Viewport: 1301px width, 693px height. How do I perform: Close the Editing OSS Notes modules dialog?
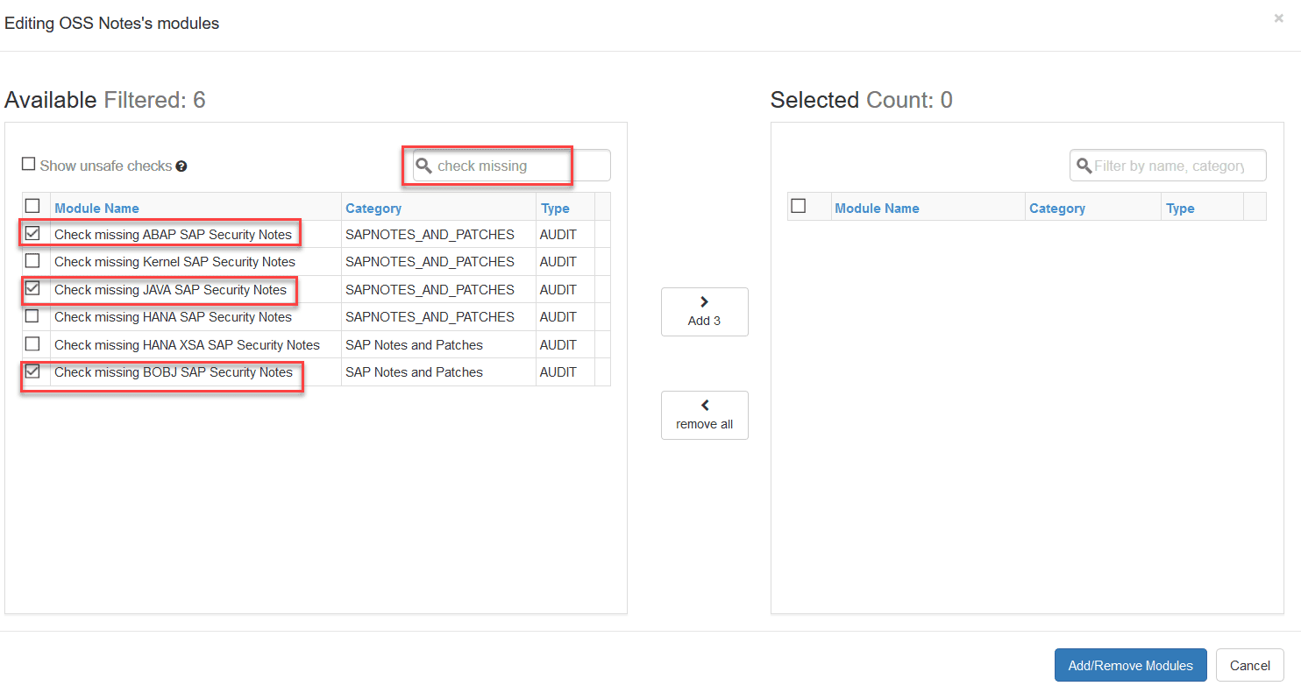click(x=1278, y=18)
